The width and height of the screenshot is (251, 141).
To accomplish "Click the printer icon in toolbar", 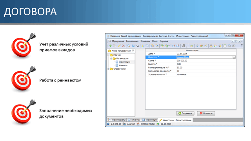I will (229, 46).
